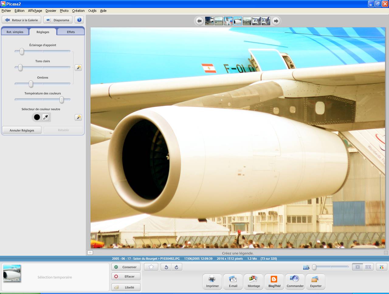Click the '17/06/2005 12:09:39' date text
This screenshot has height=294, width=389.
198,259
